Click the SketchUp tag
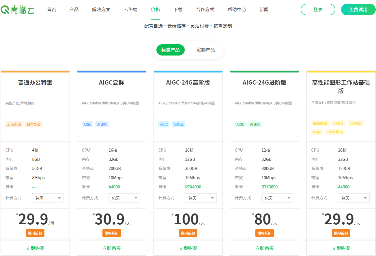376x256 pixels. pyautogui.click(x=335, y=132)
